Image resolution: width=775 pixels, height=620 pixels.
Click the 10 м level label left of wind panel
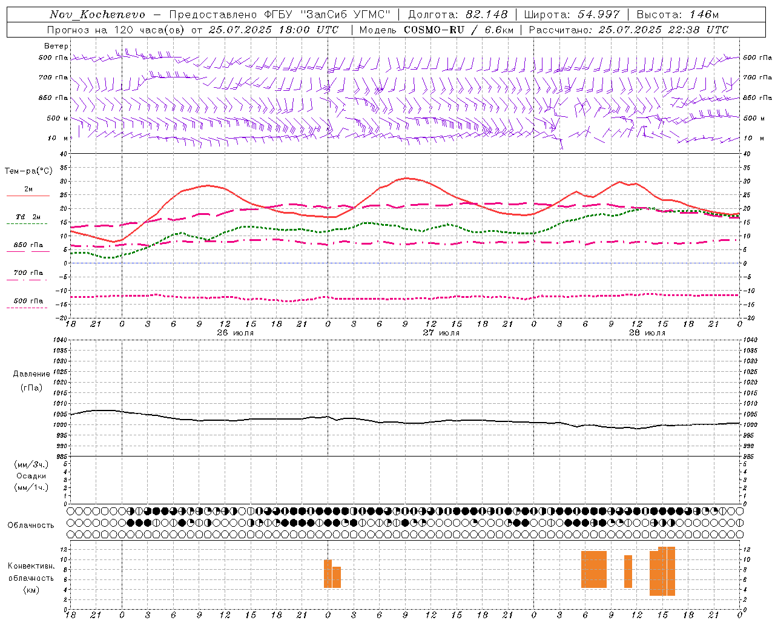58,138
